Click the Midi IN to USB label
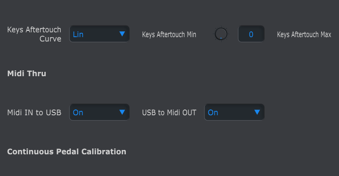Screen dimensions: 339x176 point(34,113)
